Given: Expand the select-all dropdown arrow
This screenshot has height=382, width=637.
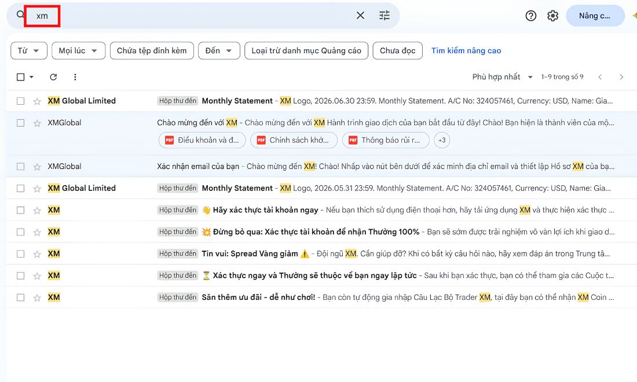Looking at the screenshot, I should pos(31,77).
